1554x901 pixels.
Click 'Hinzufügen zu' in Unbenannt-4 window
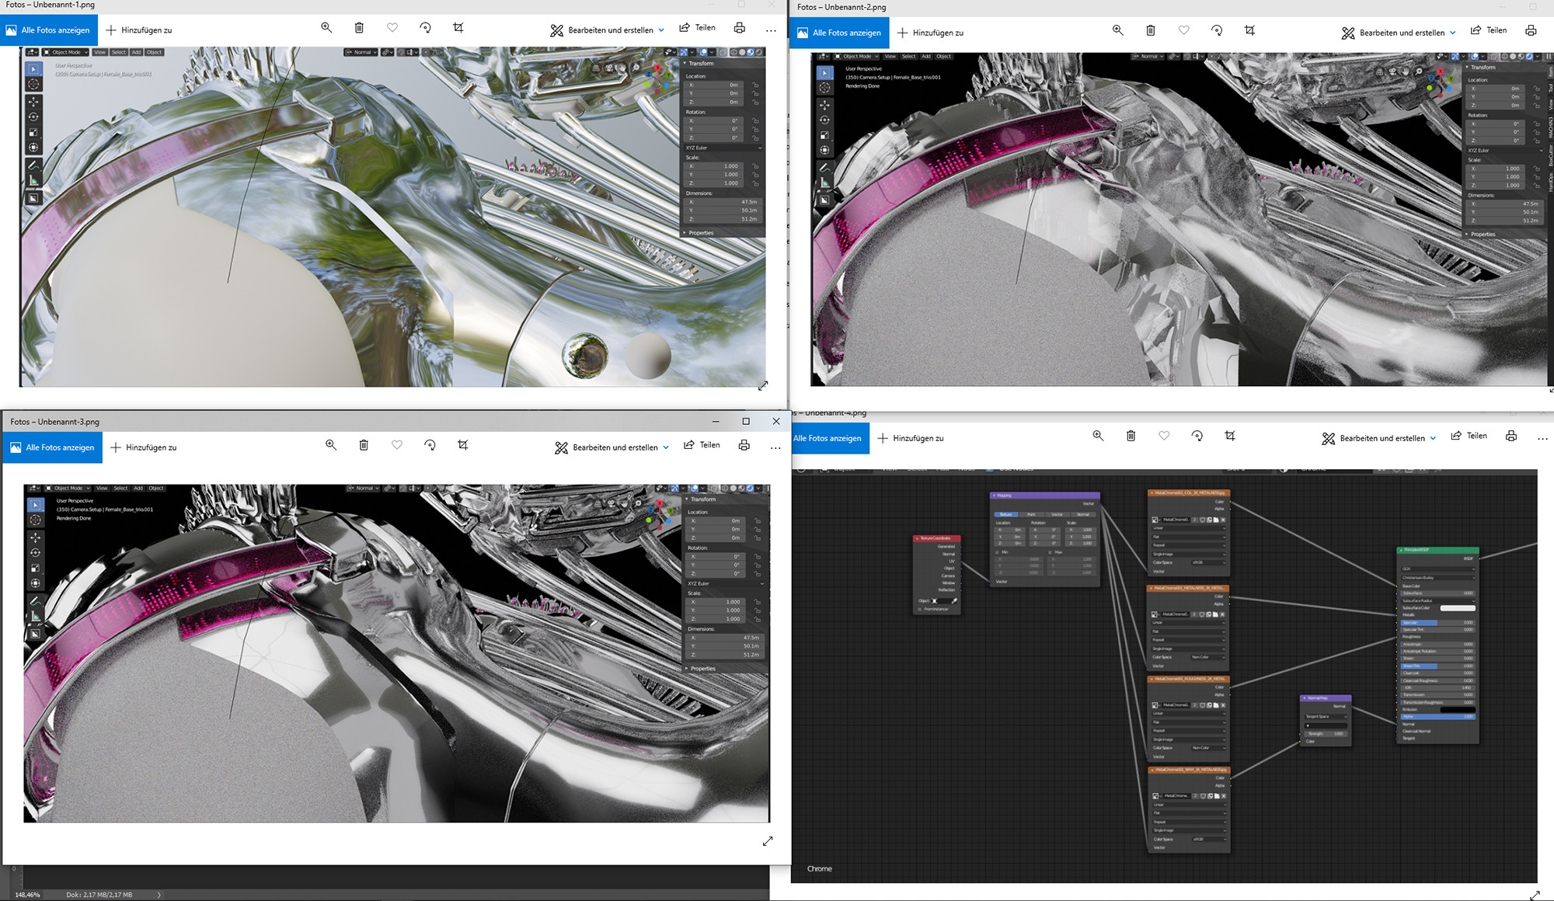(x=911, y=438)
